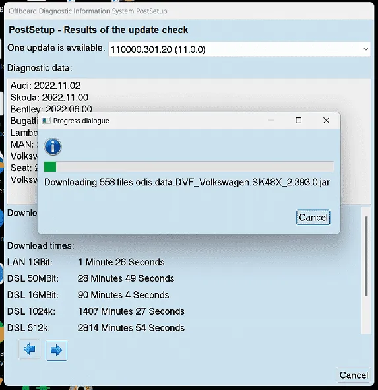
Task: Open the 110000.301.20 (11.0.0) combo box
Action: point(239,49)
